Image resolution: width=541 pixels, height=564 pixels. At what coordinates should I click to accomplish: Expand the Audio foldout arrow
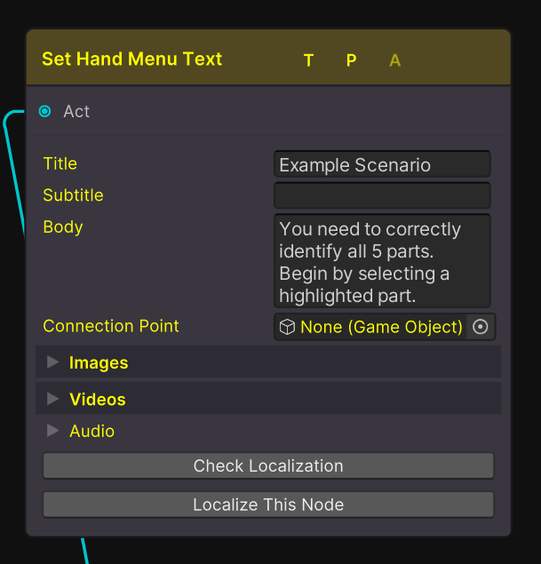(53, 431)
